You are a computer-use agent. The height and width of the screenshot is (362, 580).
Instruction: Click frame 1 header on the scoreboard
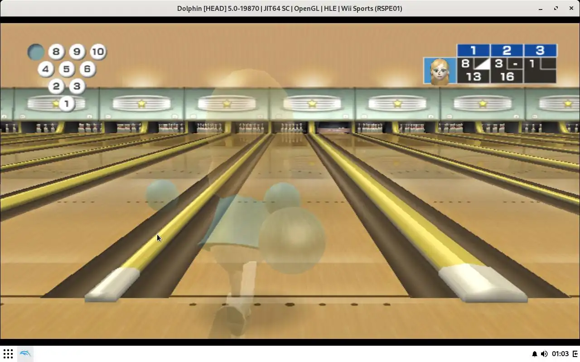pyautogui.click(x=473, y=50)
